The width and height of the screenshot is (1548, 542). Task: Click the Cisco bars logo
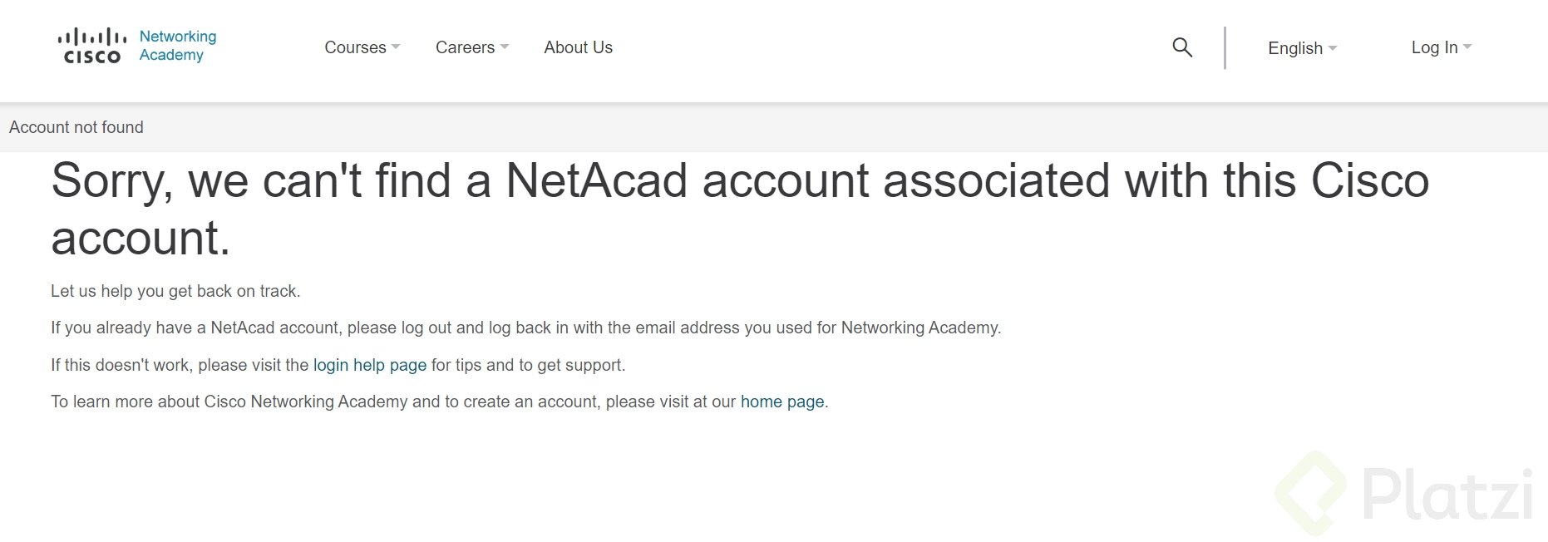(x=91, y=46)
